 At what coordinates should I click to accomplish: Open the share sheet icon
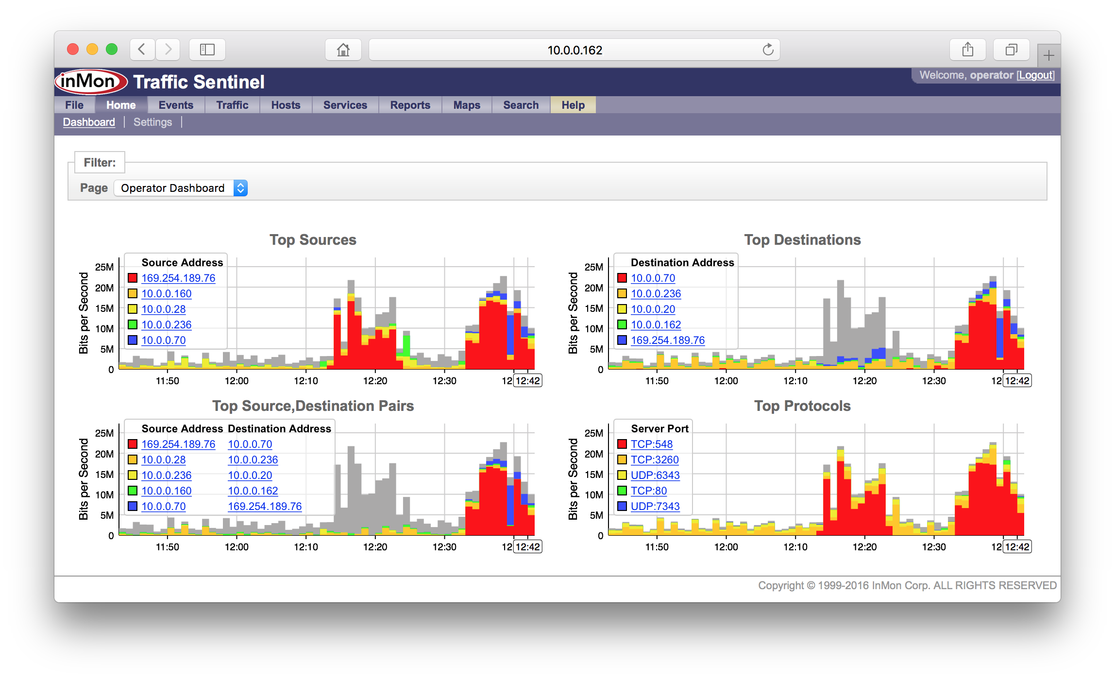(967, 50)
